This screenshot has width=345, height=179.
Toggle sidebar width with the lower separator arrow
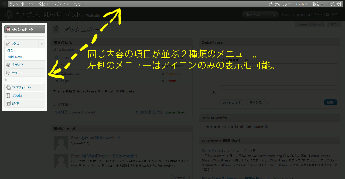click(6, 80)
